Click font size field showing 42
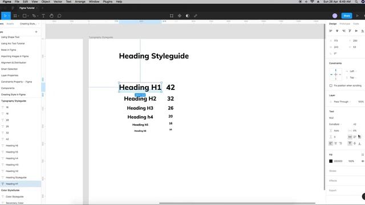365x205 pixels. click(x=355, y=124)
